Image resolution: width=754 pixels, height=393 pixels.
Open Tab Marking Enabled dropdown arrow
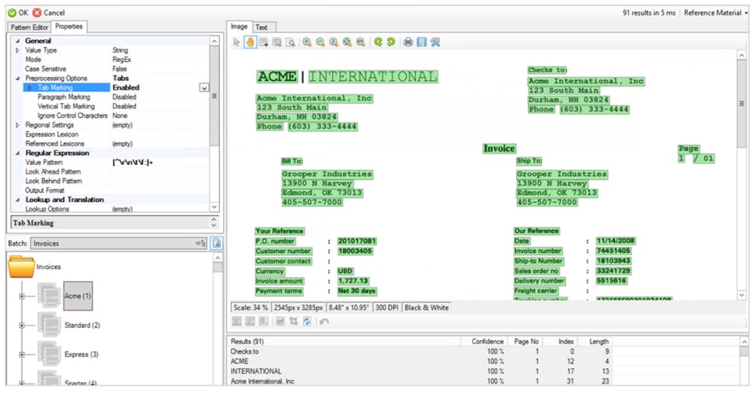coord(204,87)
